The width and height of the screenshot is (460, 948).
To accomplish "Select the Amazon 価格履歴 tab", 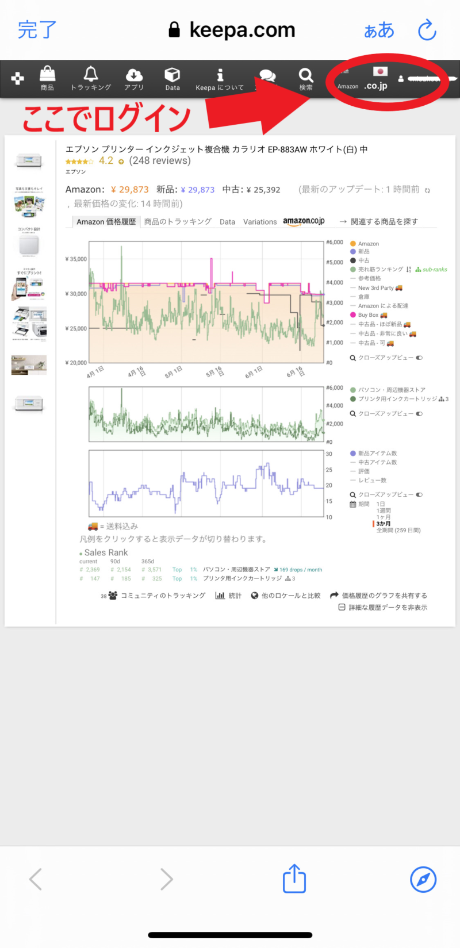I will 106,221.
